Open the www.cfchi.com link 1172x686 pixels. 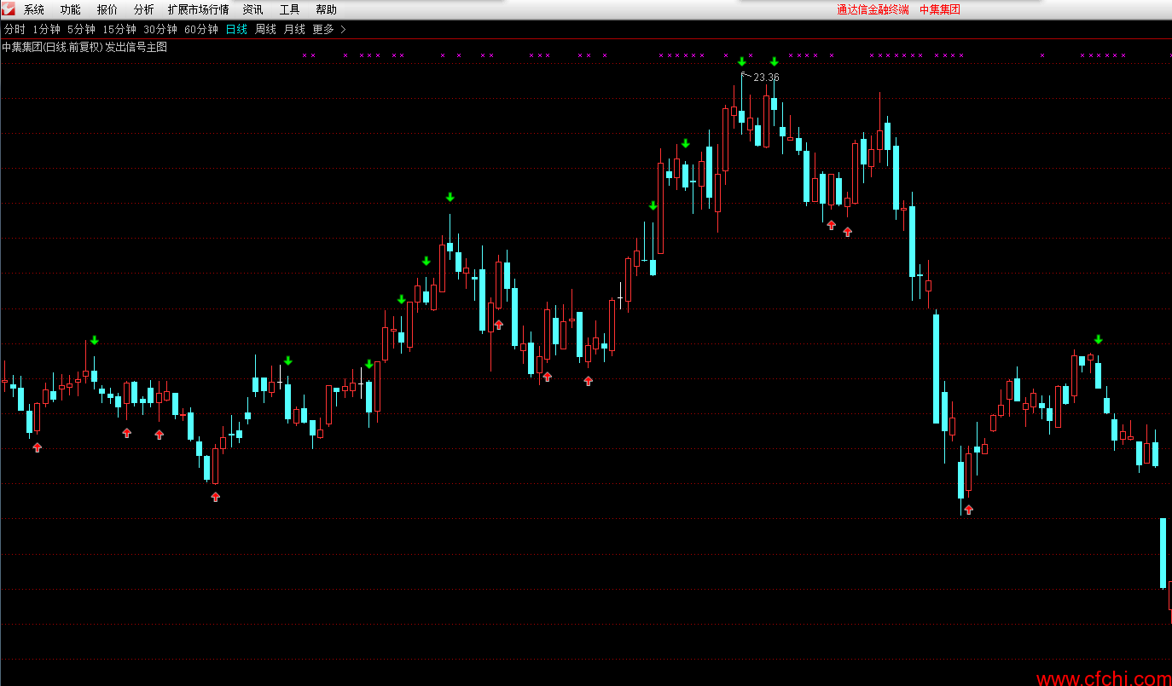tap(1104, 678)
